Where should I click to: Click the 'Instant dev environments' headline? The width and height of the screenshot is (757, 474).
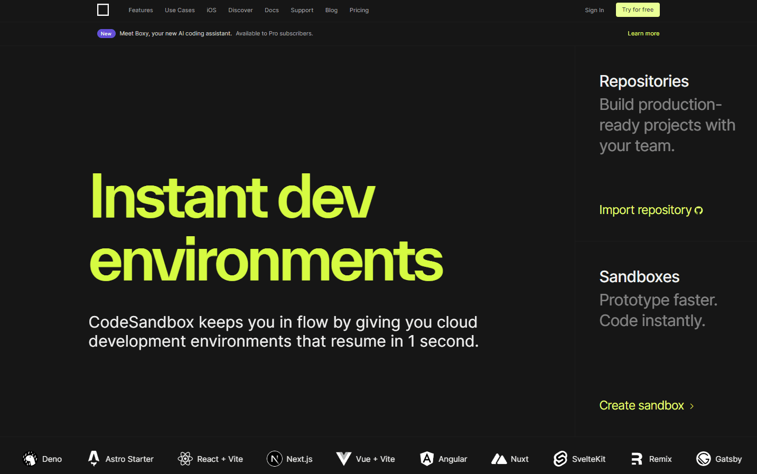click(266, 227)
